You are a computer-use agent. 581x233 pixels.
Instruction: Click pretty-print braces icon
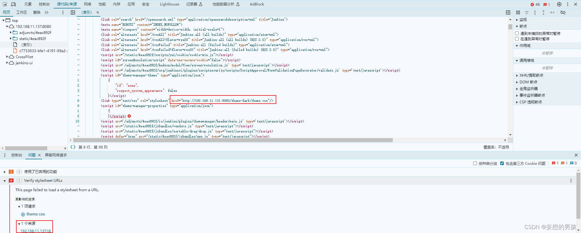pos(73,147)
